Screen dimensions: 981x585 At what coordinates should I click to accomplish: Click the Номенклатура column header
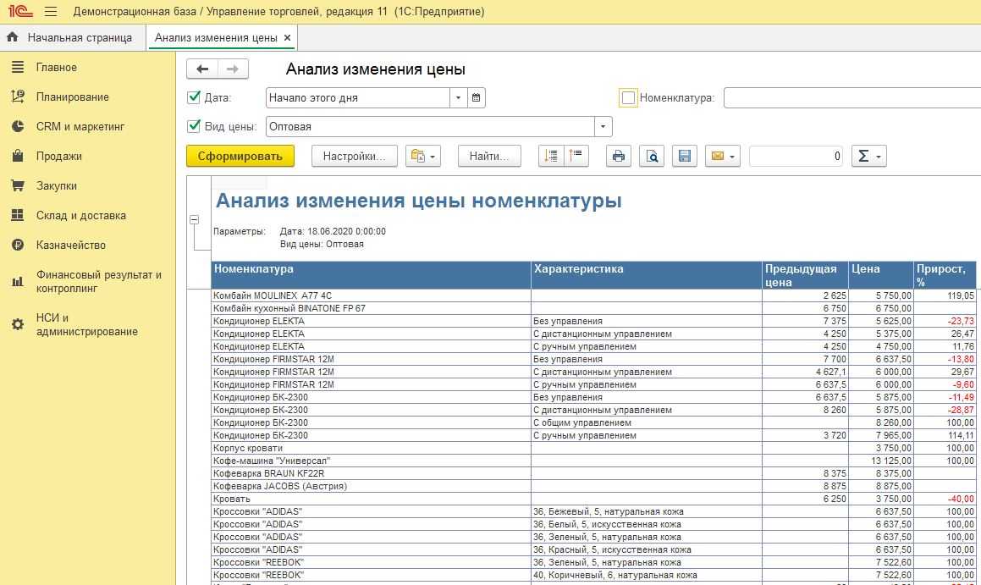[x=371, y=275]
